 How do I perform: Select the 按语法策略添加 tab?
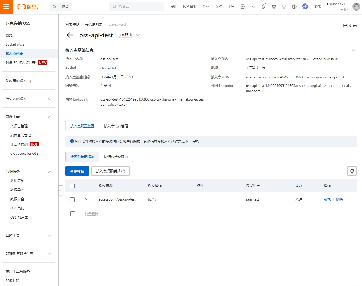point(116,157)
